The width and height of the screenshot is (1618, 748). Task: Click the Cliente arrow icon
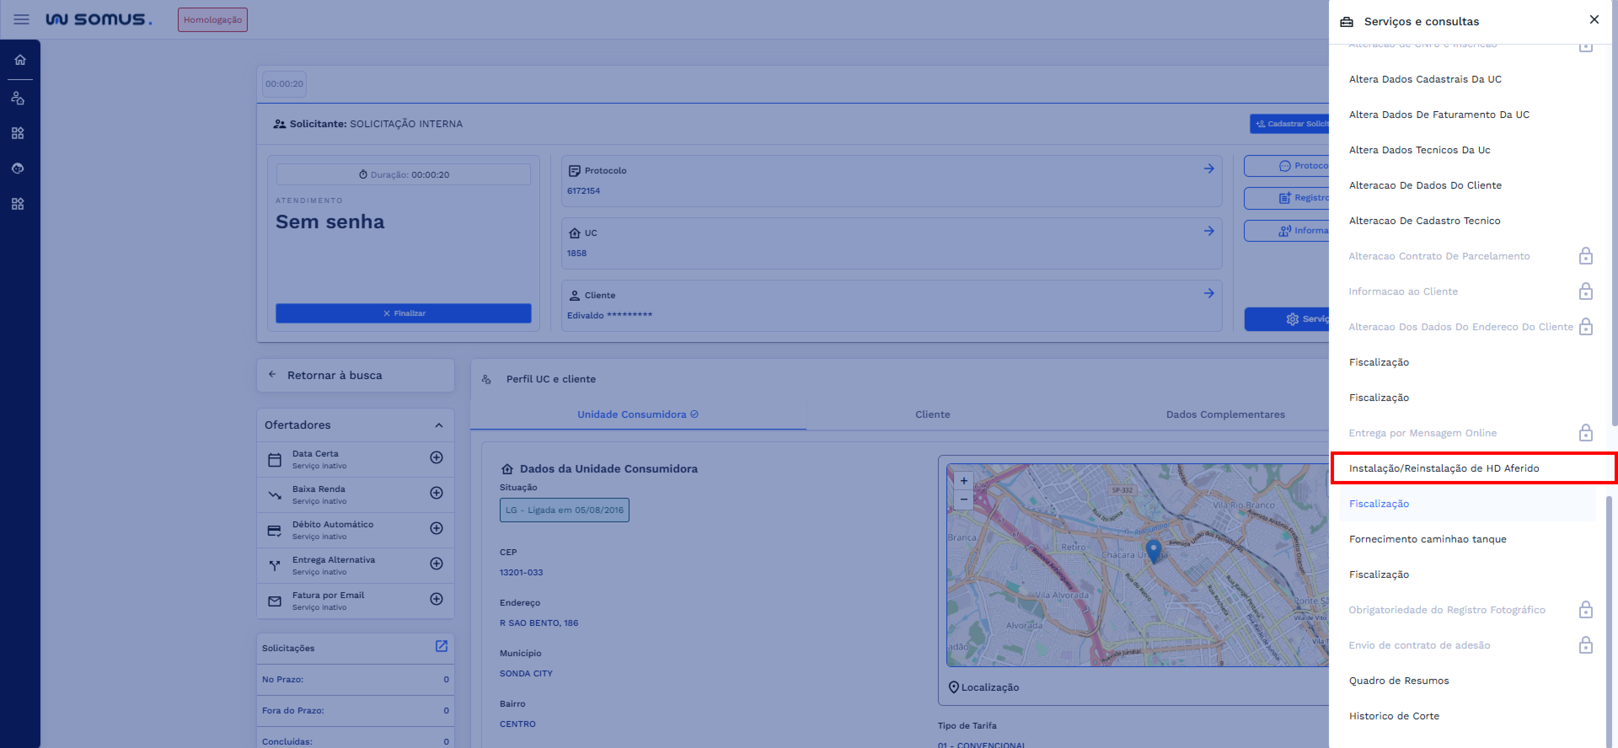(x=1208, y=293)
